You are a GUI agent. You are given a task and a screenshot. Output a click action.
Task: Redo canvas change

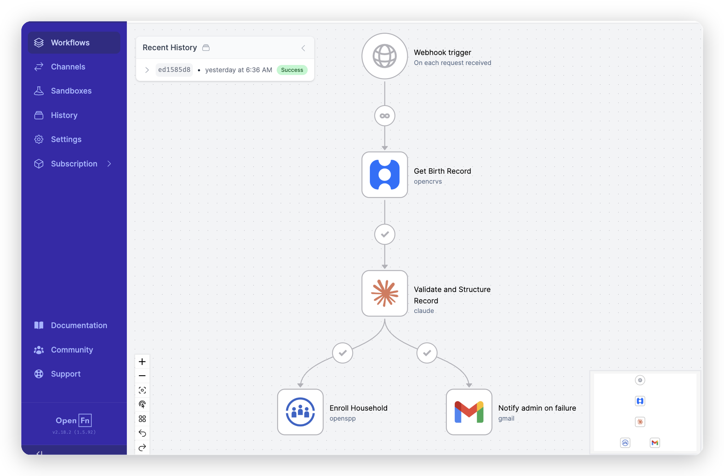pos(142,448)
